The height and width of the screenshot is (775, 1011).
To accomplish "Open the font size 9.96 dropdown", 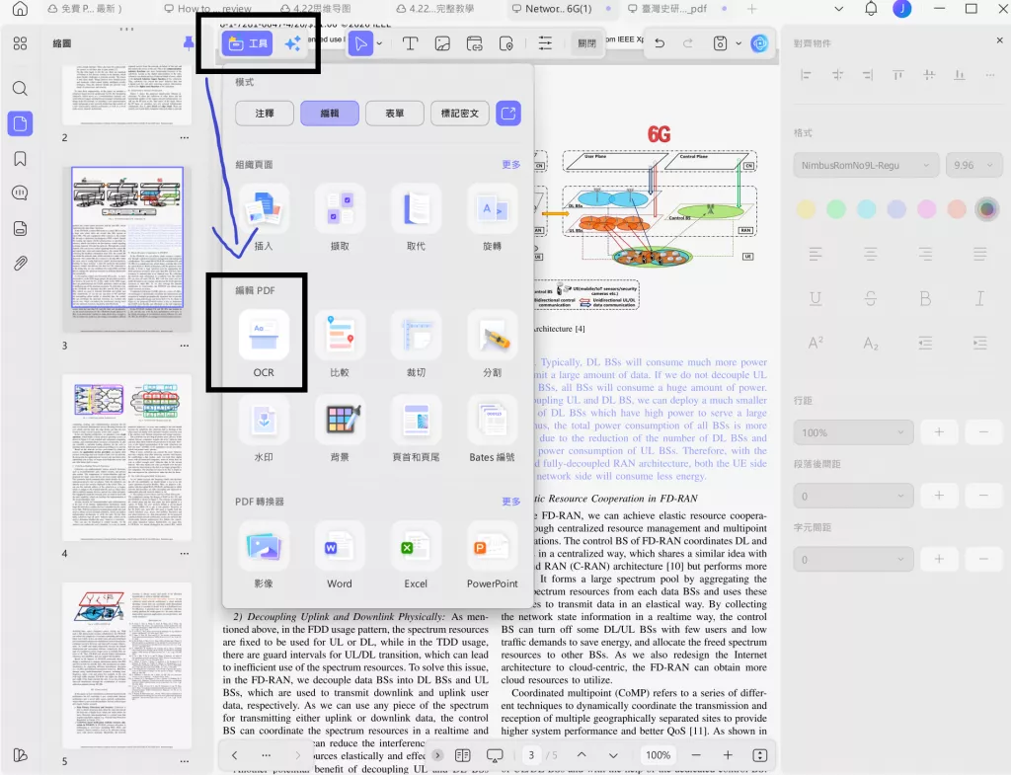I will tap(973, 165).
